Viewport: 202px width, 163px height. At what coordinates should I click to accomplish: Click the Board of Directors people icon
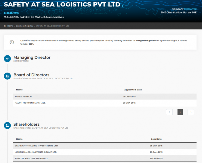[x=7, y=76]
